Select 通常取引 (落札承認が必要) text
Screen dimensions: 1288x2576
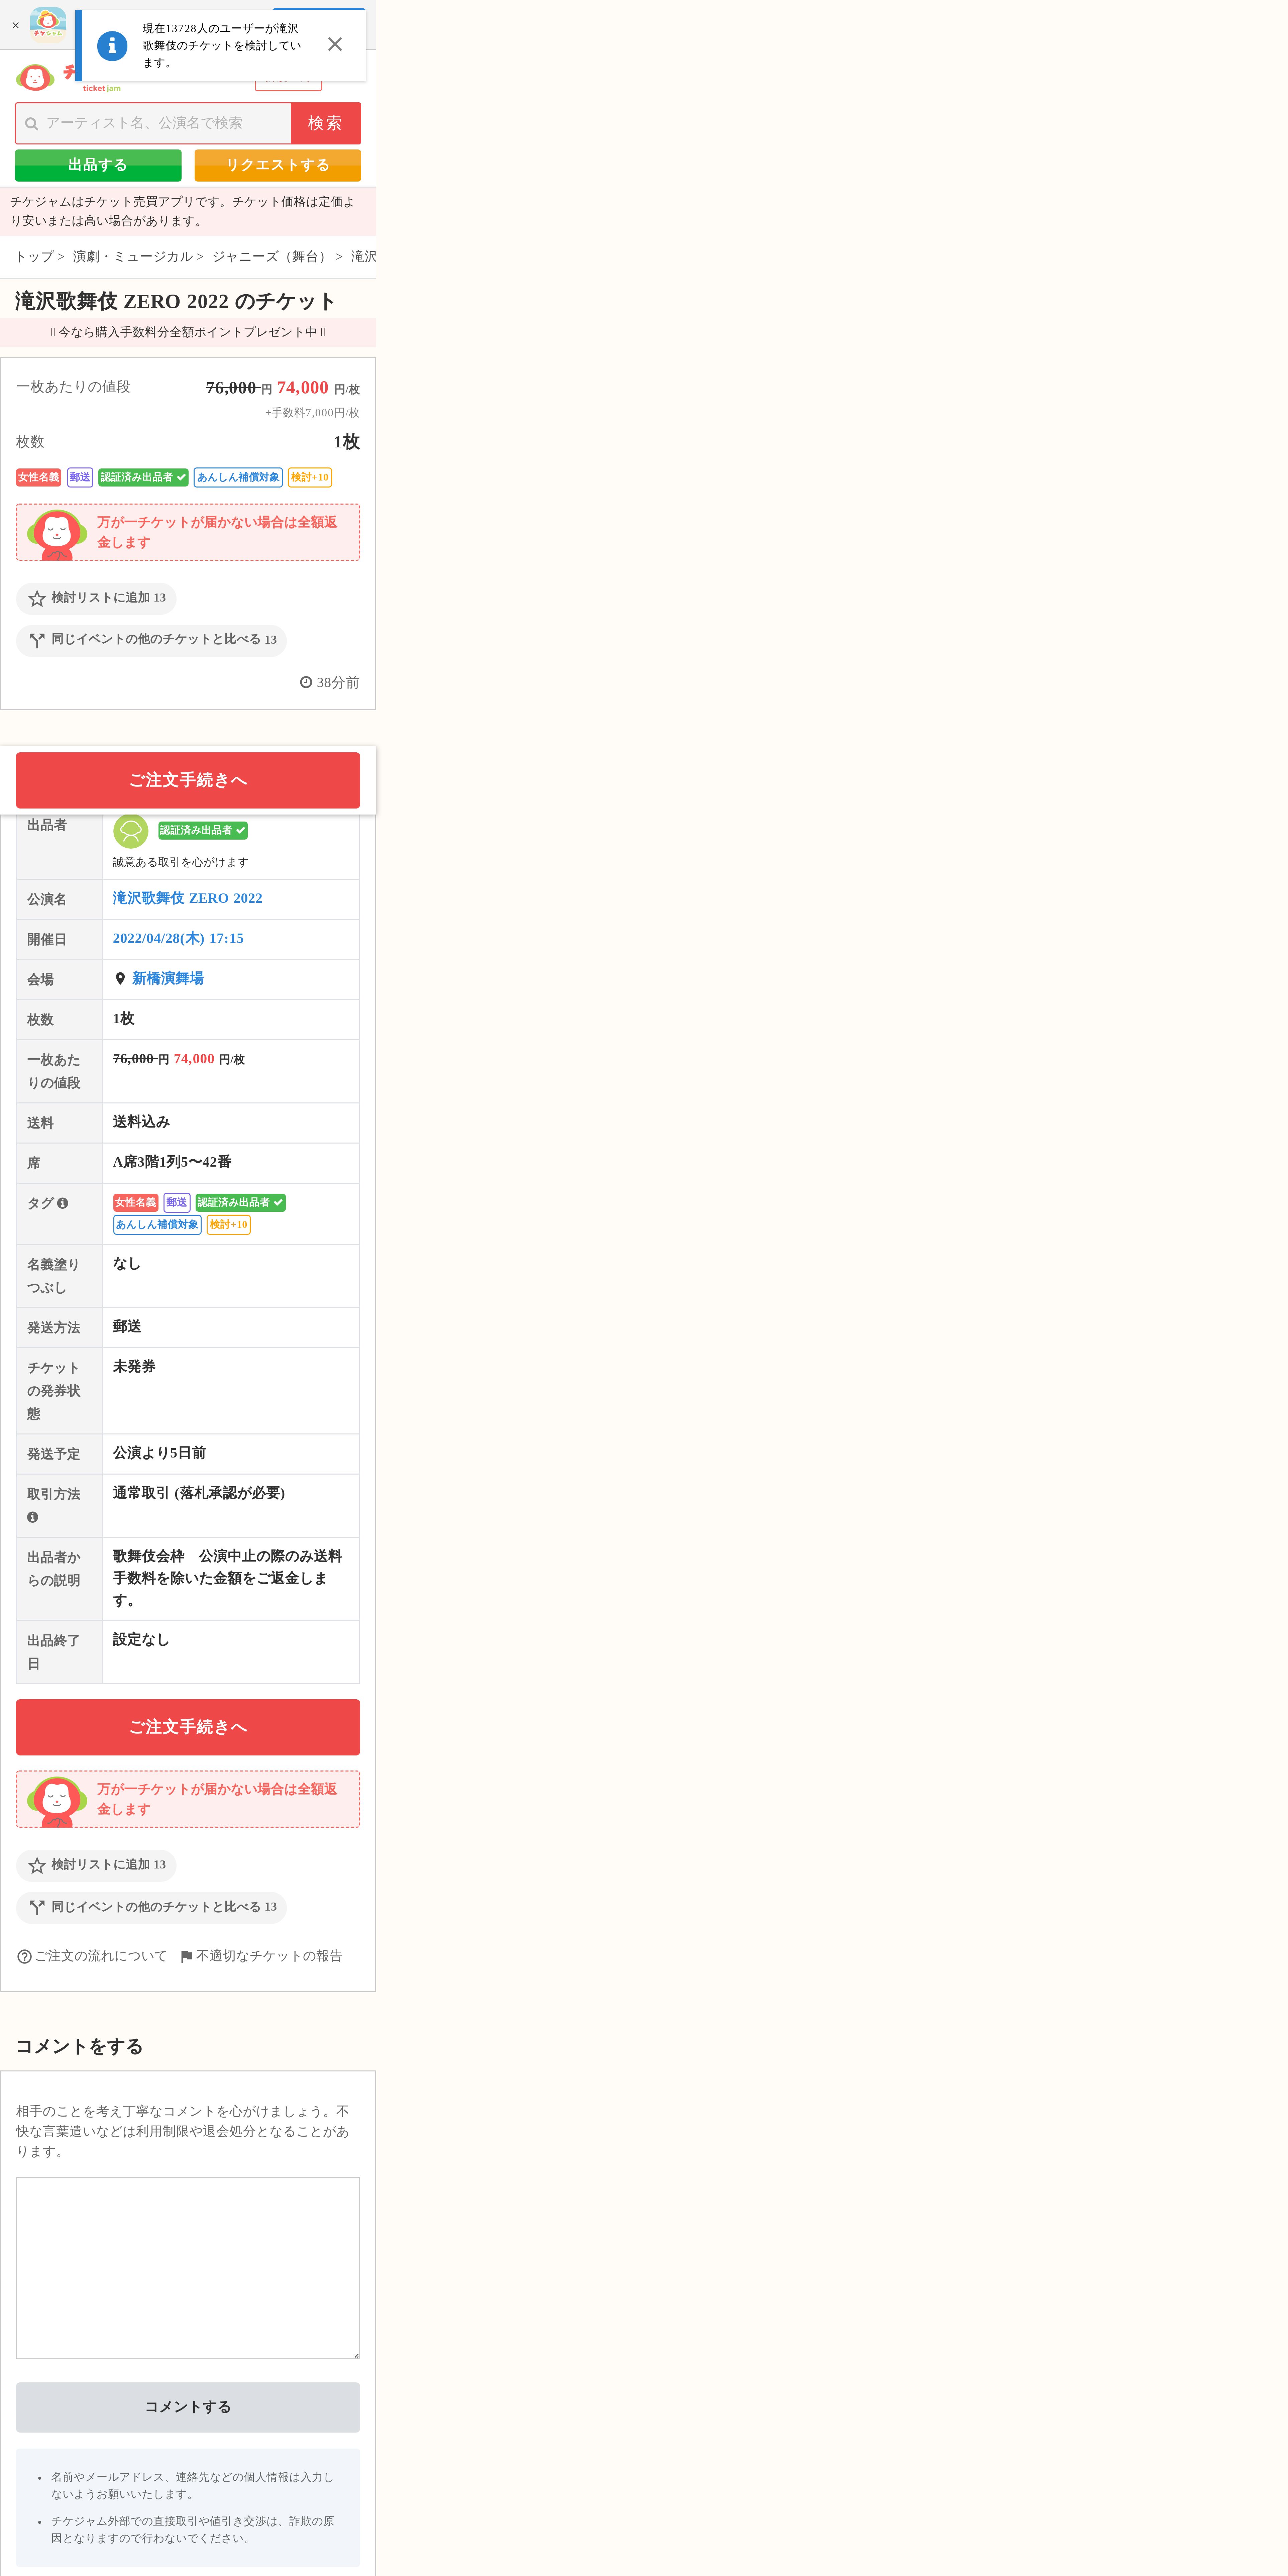click(199, 1493)
